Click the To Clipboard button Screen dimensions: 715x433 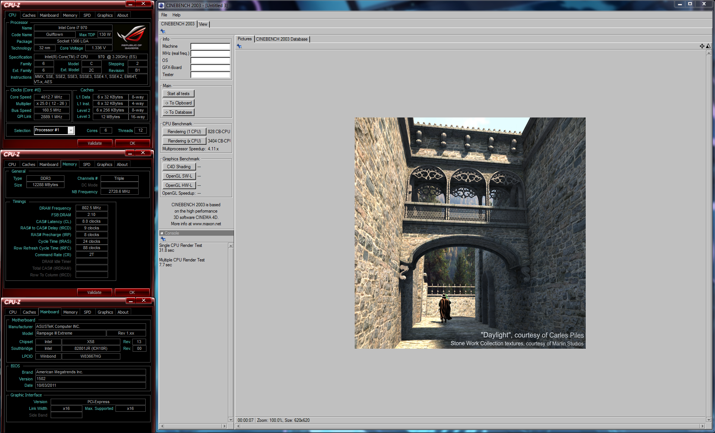(178, 103)
